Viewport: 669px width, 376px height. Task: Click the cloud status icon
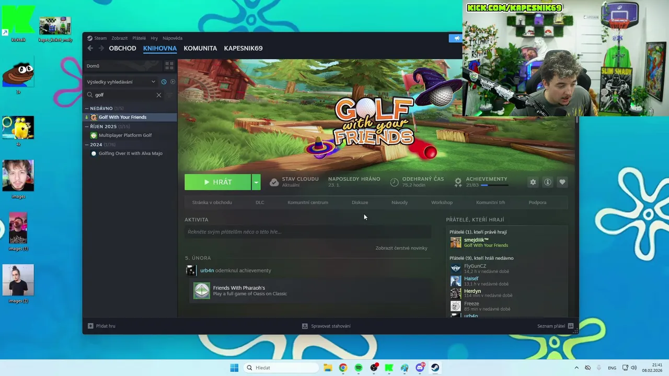(x=274, y=182)
